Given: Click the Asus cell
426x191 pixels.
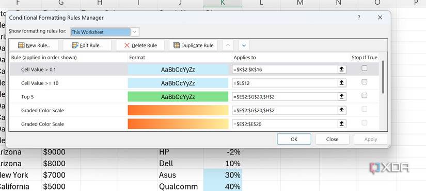Looking at the screenshot, I should point(180,175).
